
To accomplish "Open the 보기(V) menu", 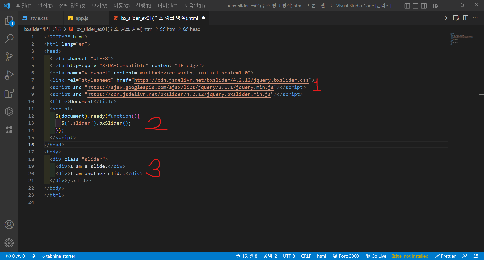I will coord(99,6).
